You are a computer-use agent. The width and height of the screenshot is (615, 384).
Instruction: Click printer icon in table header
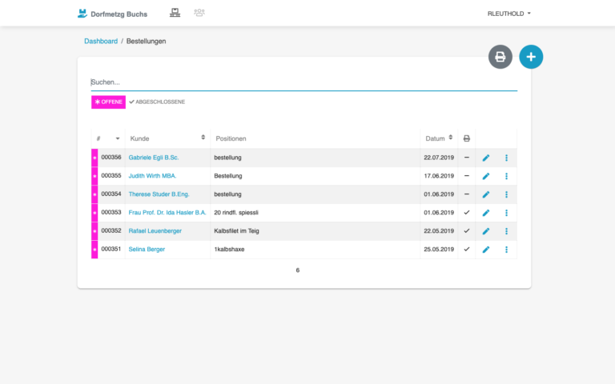[466, 138]
